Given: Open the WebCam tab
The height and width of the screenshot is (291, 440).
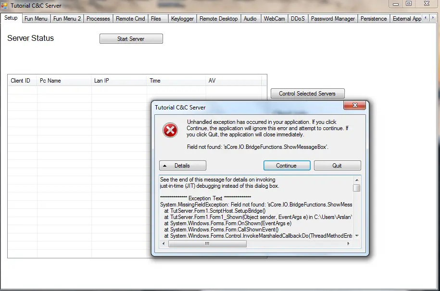Looking at the screenshot, I should [275, 19].
